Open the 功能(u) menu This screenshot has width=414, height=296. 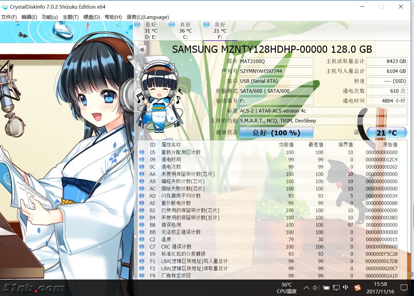pyautogui.click(x=50, y=17)
